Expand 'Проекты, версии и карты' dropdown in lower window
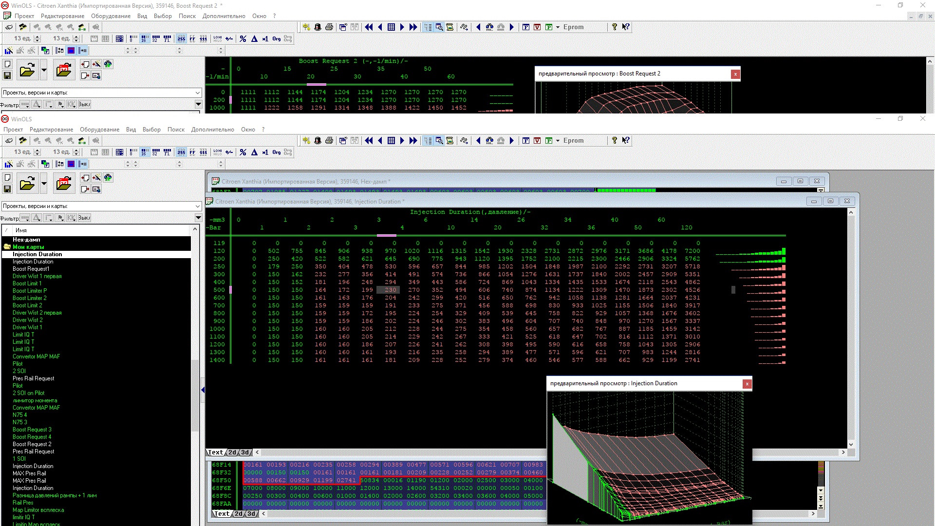The width and height of the screenshot is (935, 526). point(198,206)
